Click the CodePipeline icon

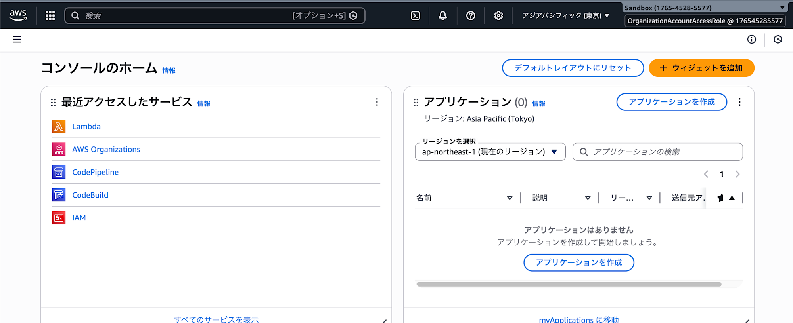pos(59,172)
